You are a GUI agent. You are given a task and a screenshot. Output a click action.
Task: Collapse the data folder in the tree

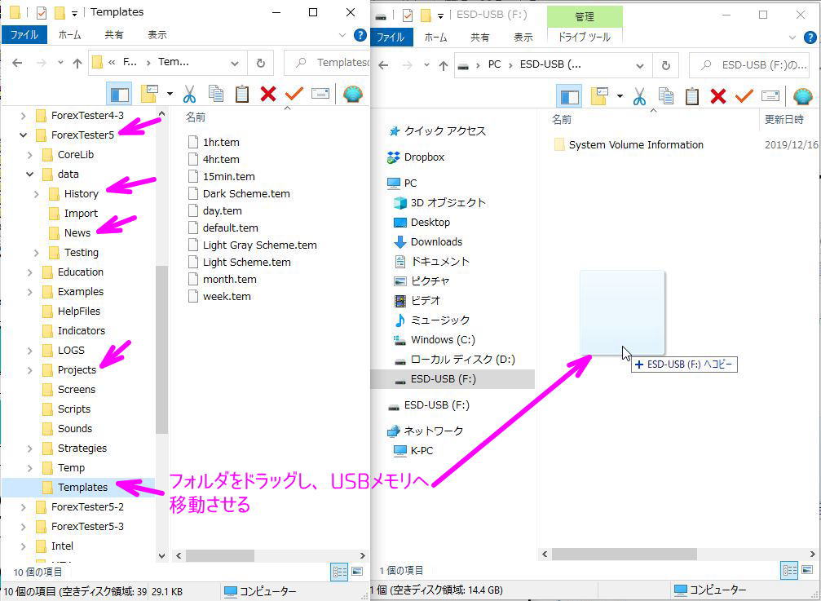point(29,174)
